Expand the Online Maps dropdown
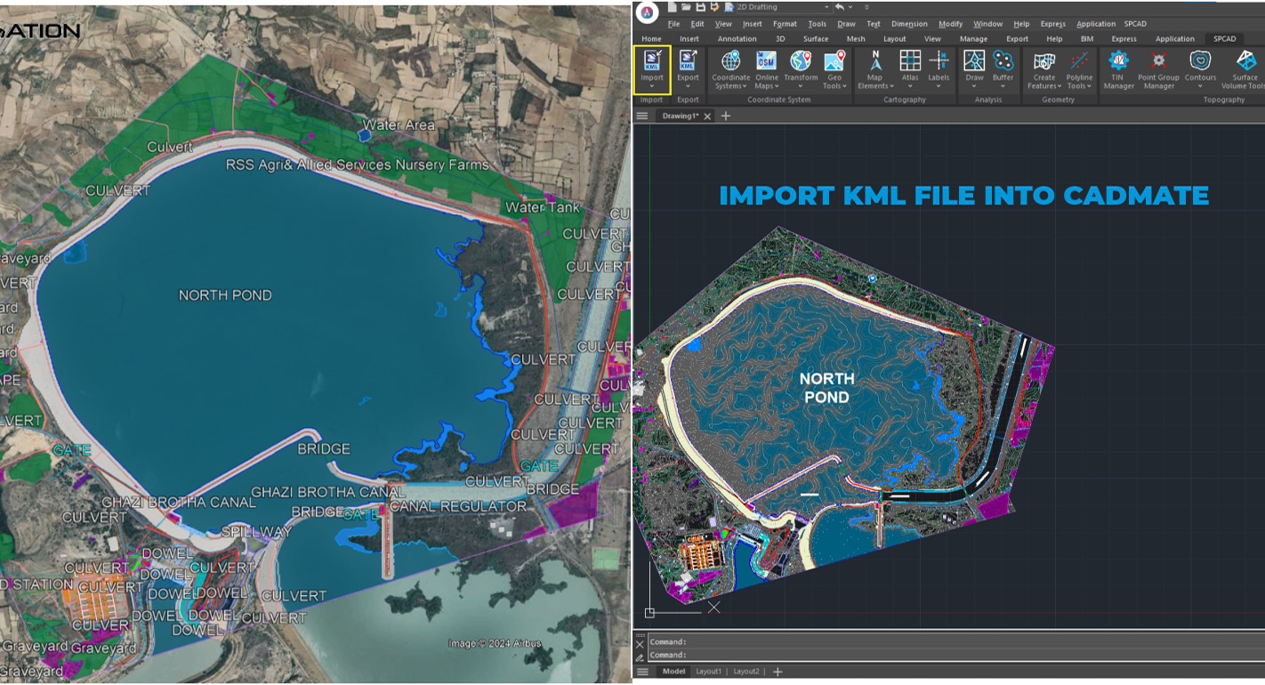 tap(766, 86)
